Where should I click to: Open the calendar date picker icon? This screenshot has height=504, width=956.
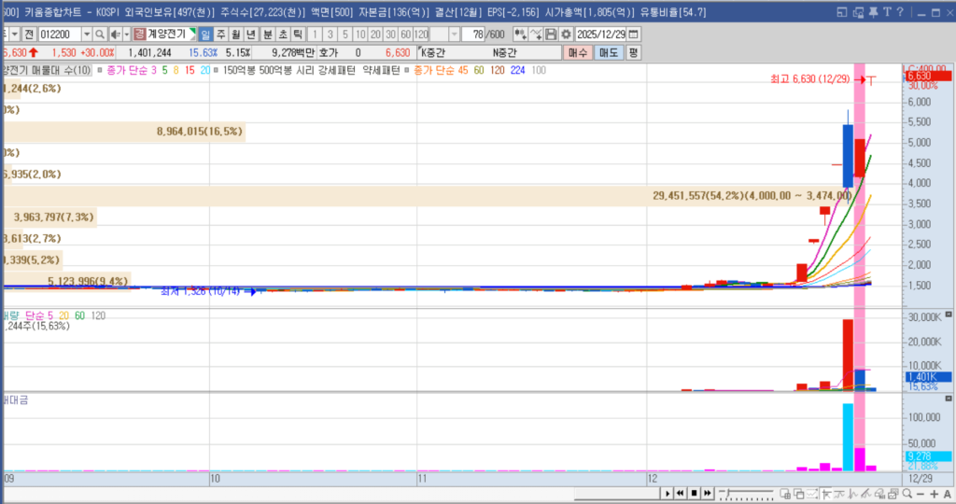[634, 35]
